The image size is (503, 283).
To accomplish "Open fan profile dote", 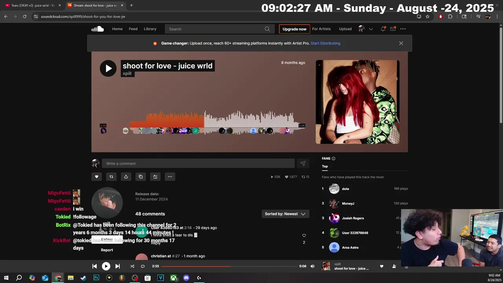I will click(345, 189).
